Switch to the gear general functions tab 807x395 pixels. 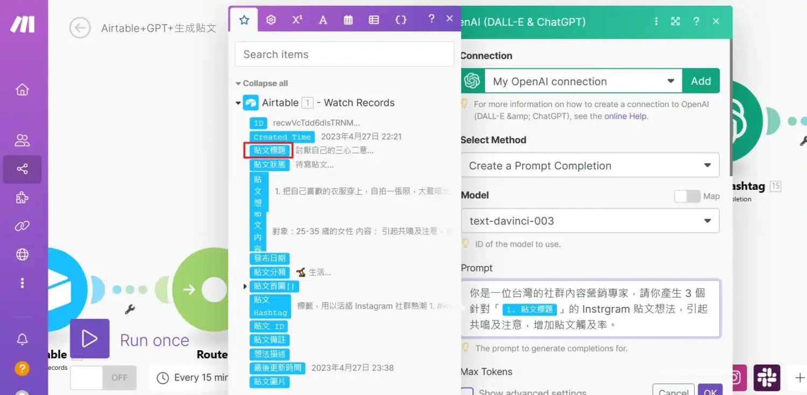[271, 20]
